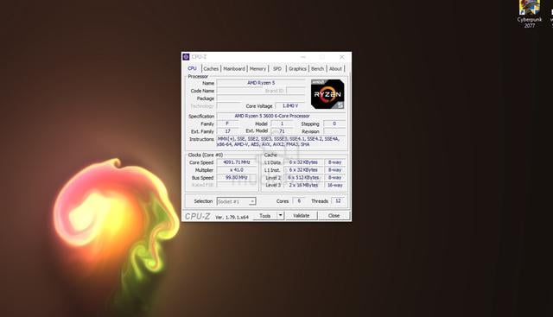
Task: Open the Memory tab
Action: pyautogui.click(x=257, y=69)
